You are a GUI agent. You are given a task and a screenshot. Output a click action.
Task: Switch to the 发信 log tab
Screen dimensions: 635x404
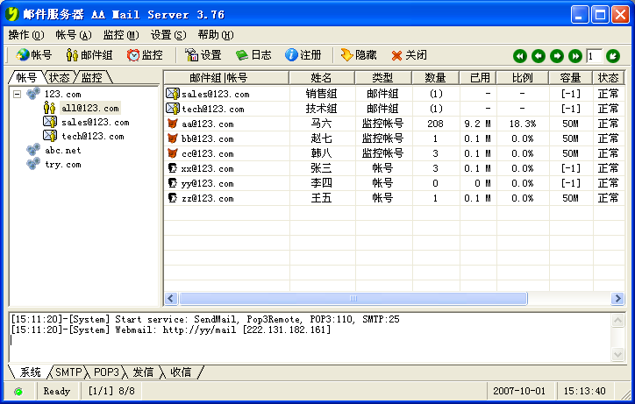(x=143, y=372)
